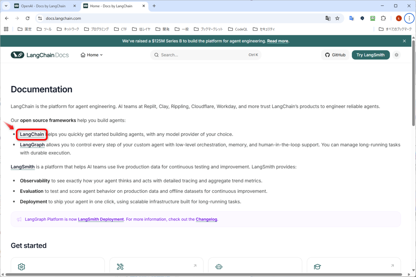Bookmark this page with the star icon
Viewport: 416px width, 277px height.
[x=337, y=18]
